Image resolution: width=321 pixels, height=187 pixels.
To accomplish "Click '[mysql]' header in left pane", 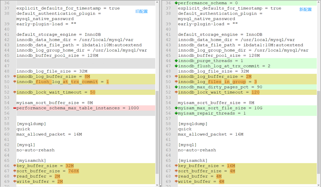I will tap(26, 145).
